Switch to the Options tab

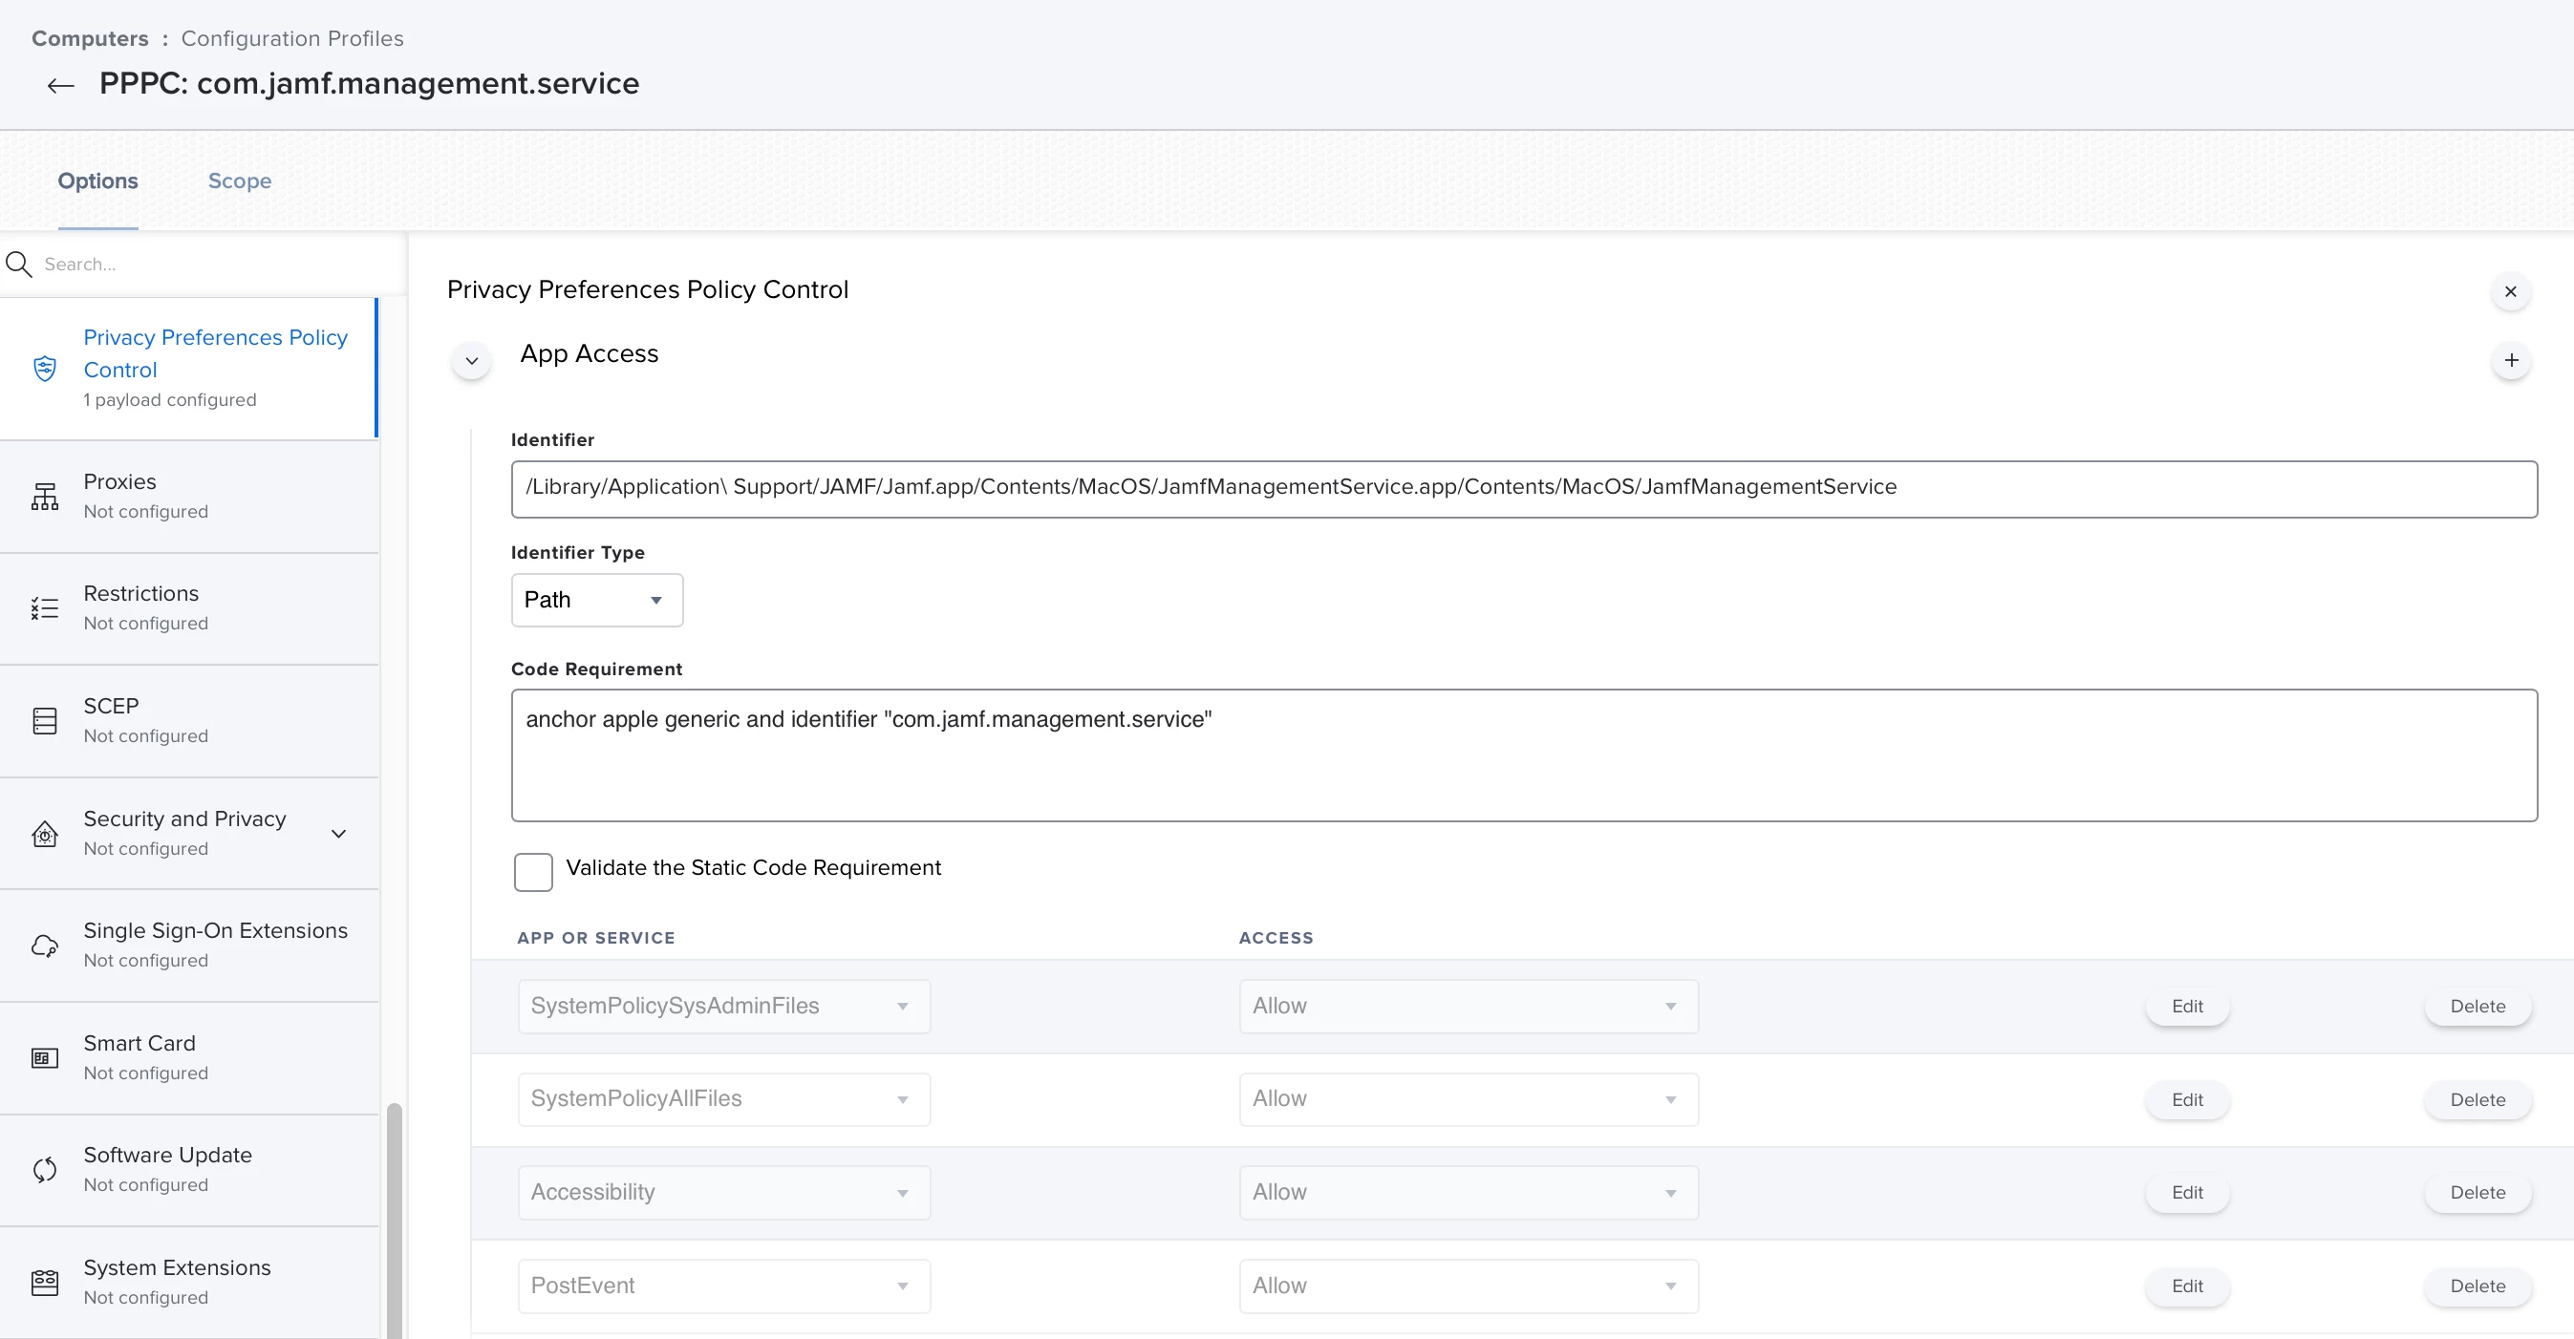point(97,181)
